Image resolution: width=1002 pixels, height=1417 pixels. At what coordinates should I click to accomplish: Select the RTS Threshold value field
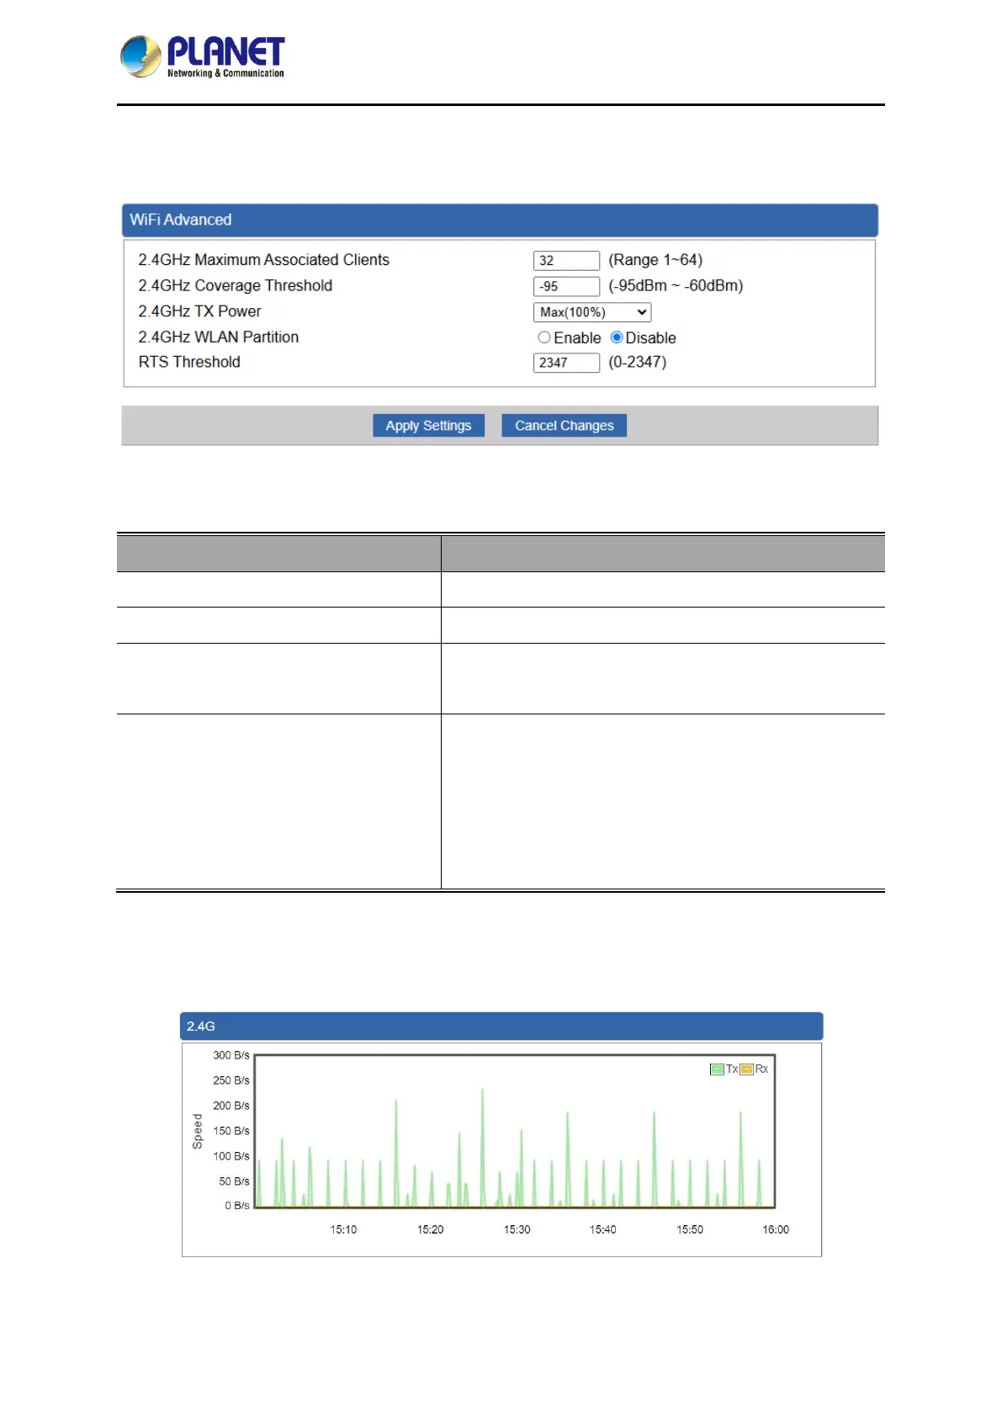(x=566, y=363)
